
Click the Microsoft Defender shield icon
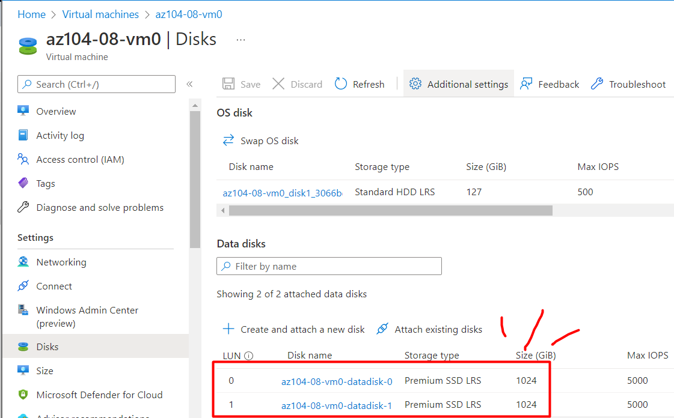23,395
